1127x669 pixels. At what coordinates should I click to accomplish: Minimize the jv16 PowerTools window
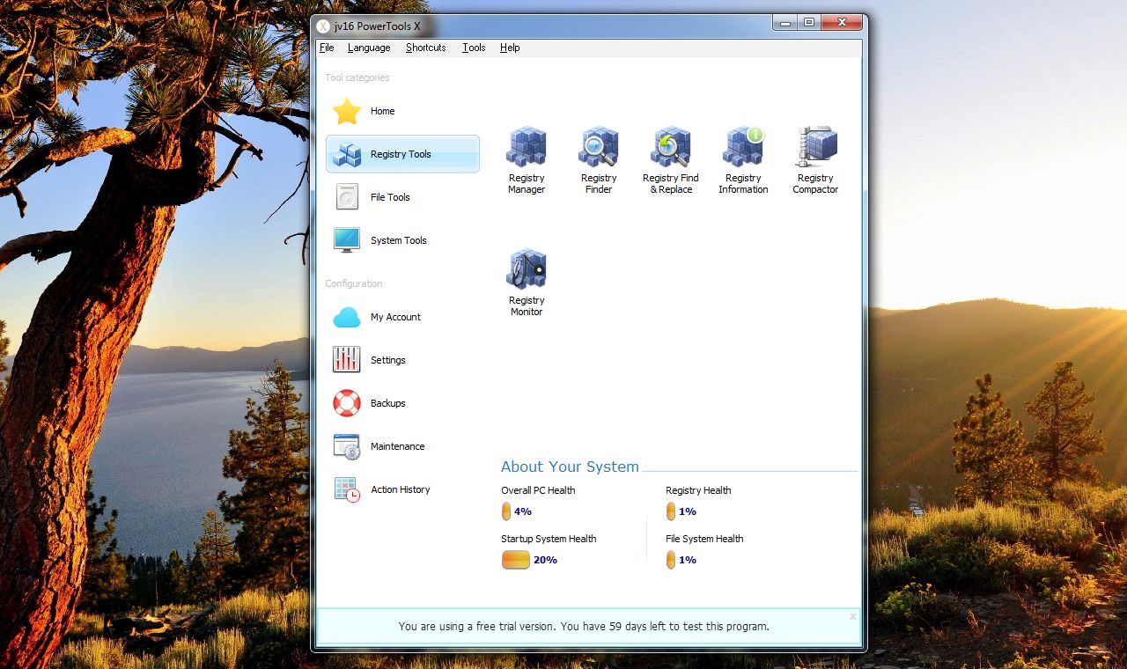(785, 23)
